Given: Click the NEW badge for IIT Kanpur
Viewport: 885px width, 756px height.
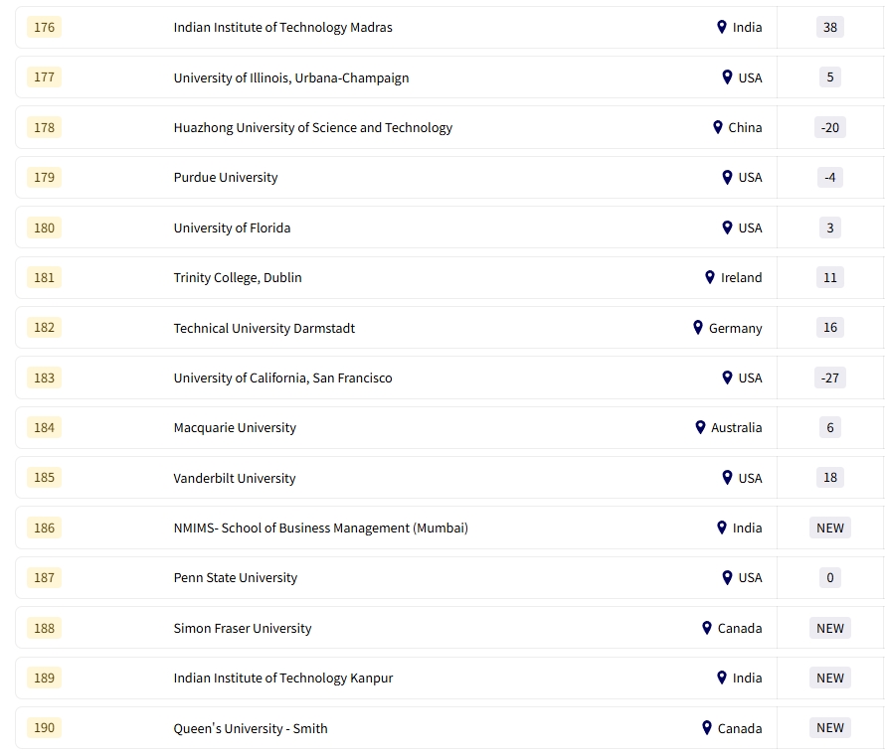Looking at the screenshot, I should [x=830, y=678].
